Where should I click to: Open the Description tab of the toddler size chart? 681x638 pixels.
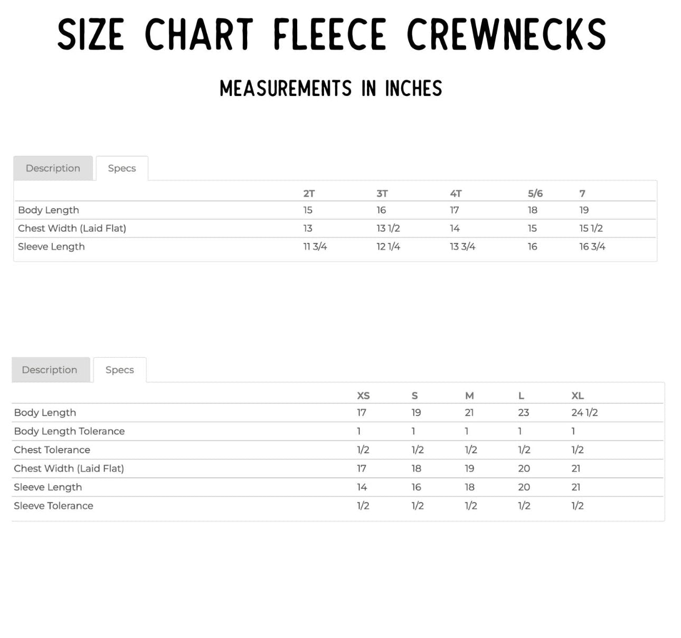coord(53,168)
